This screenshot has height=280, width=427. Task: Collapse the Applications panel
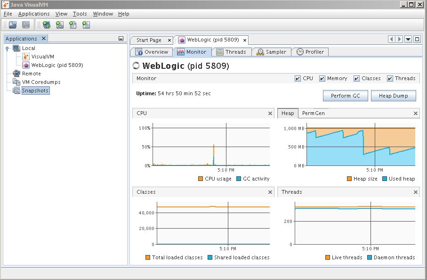tap(121, 38)
